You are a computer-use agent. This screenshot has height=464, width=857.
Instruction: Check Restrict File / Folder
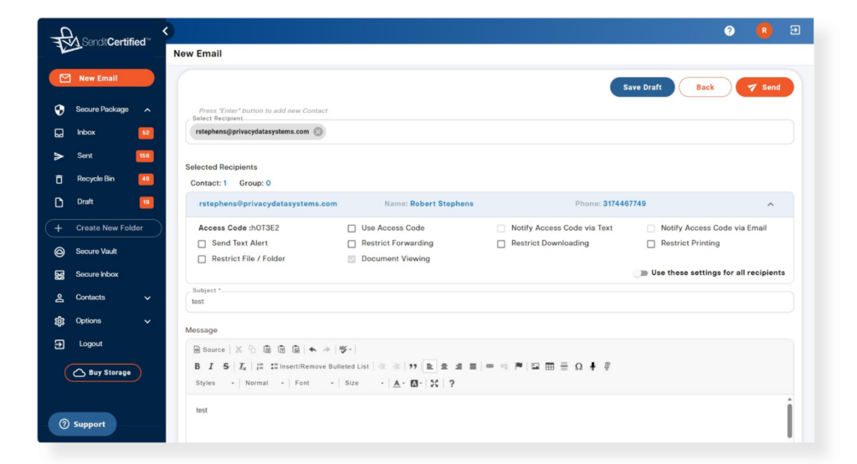coord(202,258)
